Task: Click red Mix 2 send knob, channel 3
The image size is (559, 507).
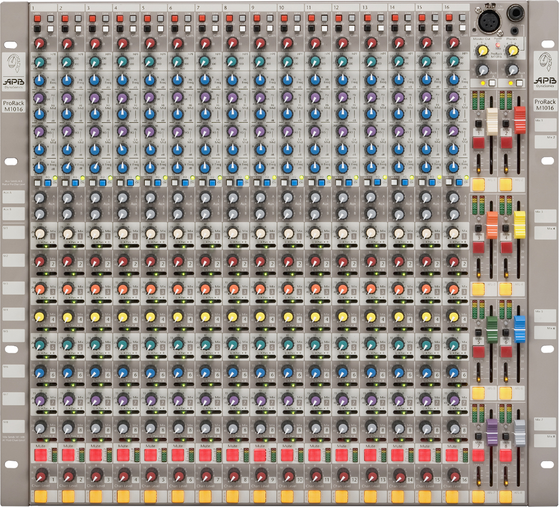Action: pos(95,260)
